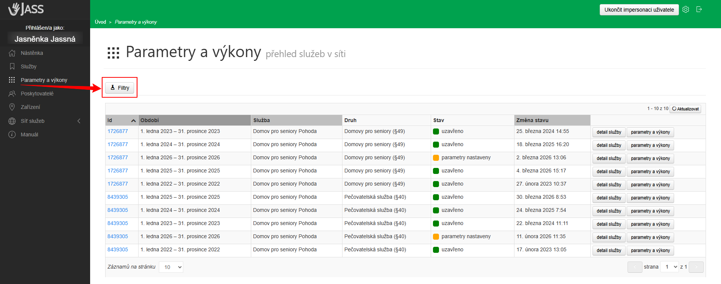Click parametry a výkony for 17. února 2023 row
721x284 pixels.
pos(650,251)
